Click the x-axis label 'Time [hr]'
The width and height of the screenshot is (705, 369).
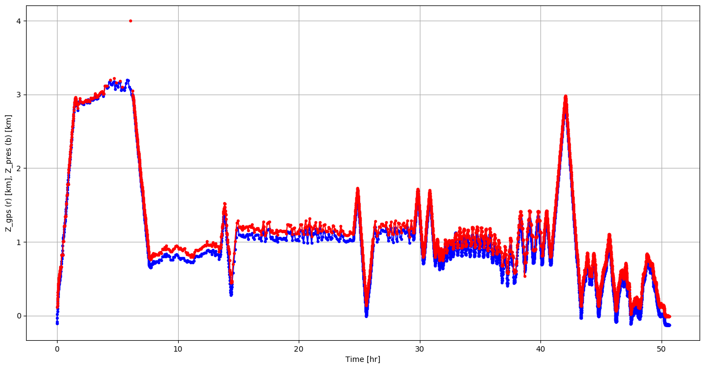tap(362, 359)
